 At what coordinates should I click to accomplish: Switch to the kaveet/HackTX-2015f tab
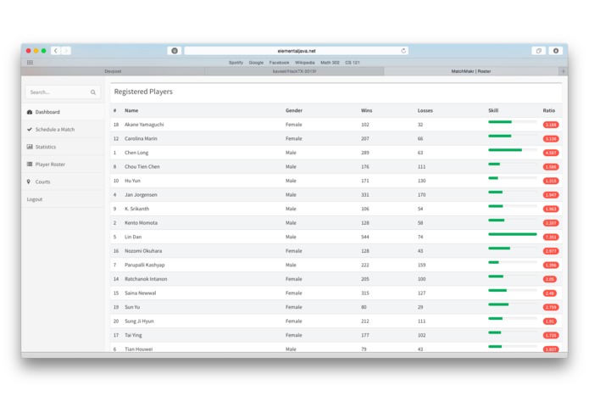pos(294,71)
